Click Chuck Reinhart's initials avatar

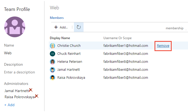click(52, 54)
